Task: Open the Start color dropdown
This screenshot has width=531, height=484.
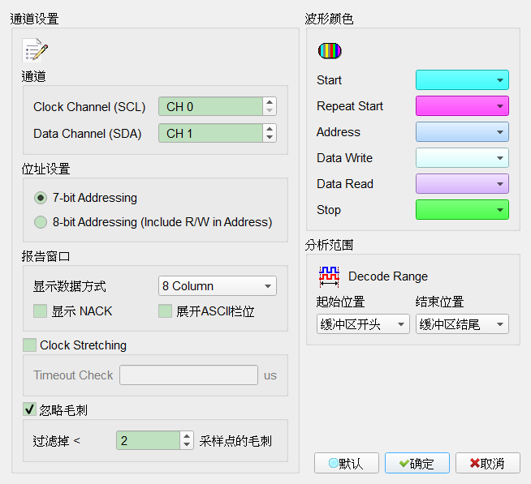Action: point(462,80)
